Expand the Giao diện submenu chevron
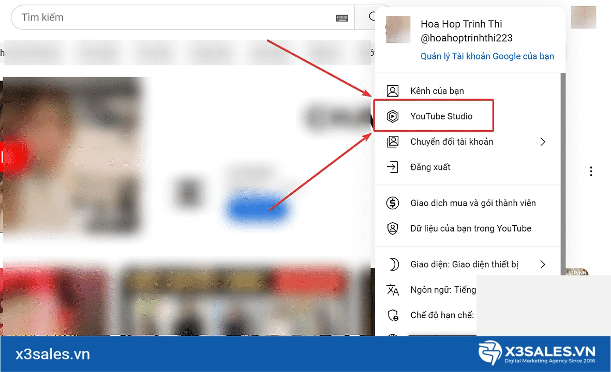This screenshot has width=611, height=372. coord(543,265)
